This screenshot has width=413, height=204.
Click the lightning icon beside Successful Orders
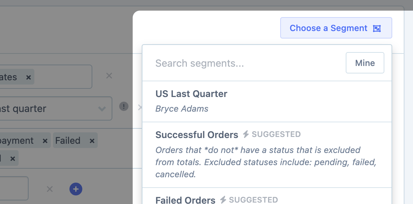point(246,134)
